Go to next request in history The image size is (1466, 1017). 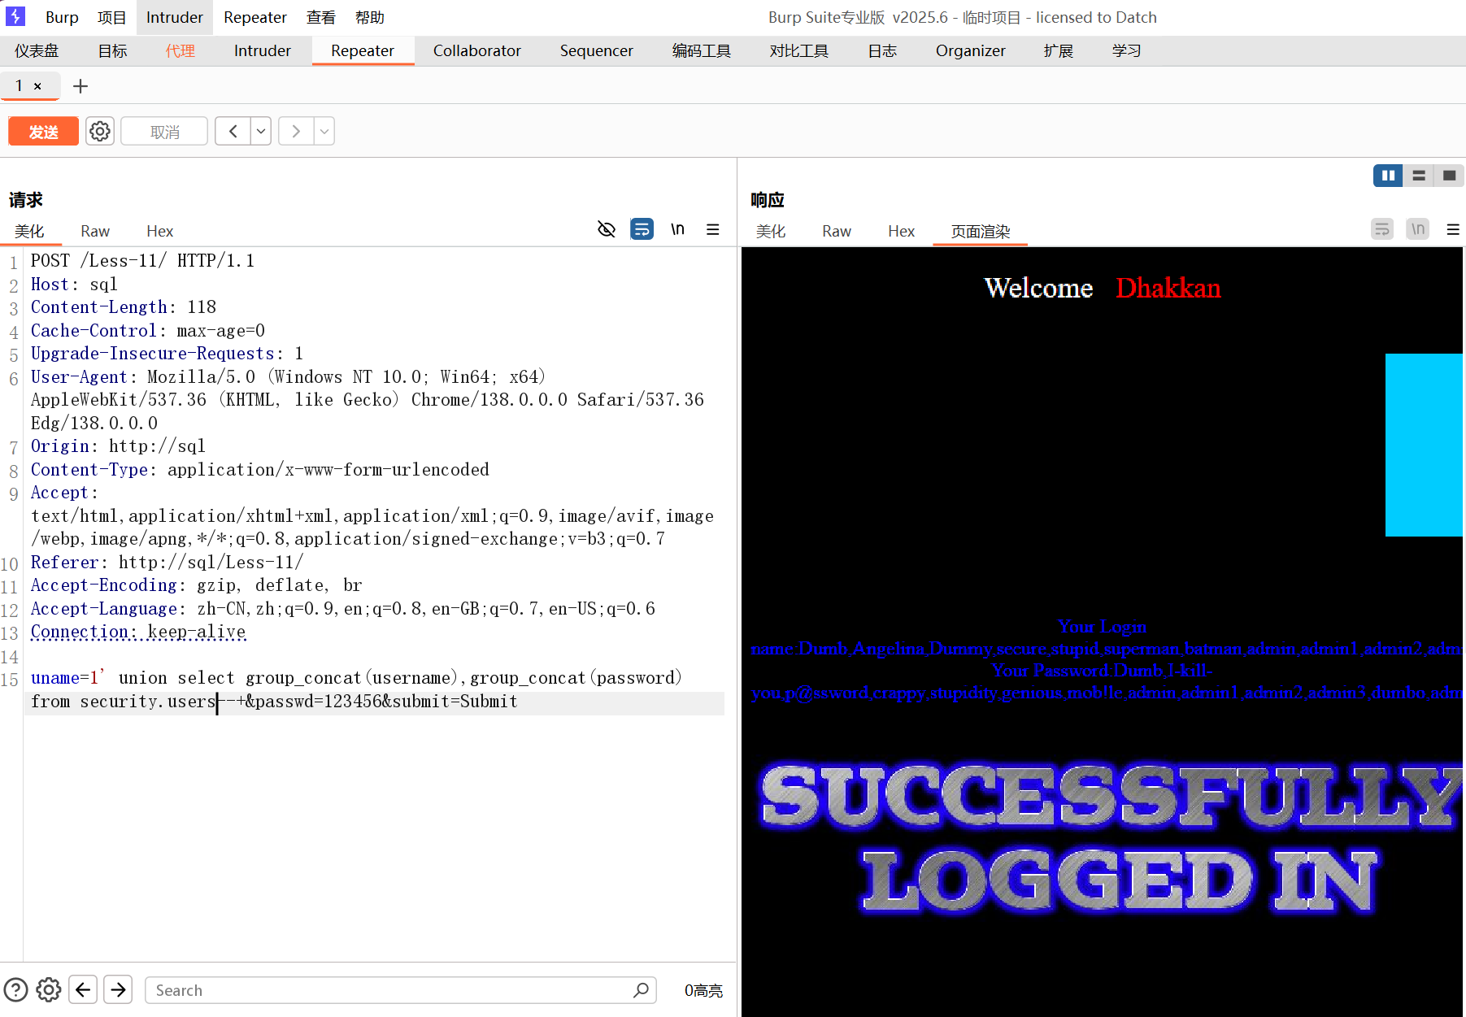click(296, 131)
